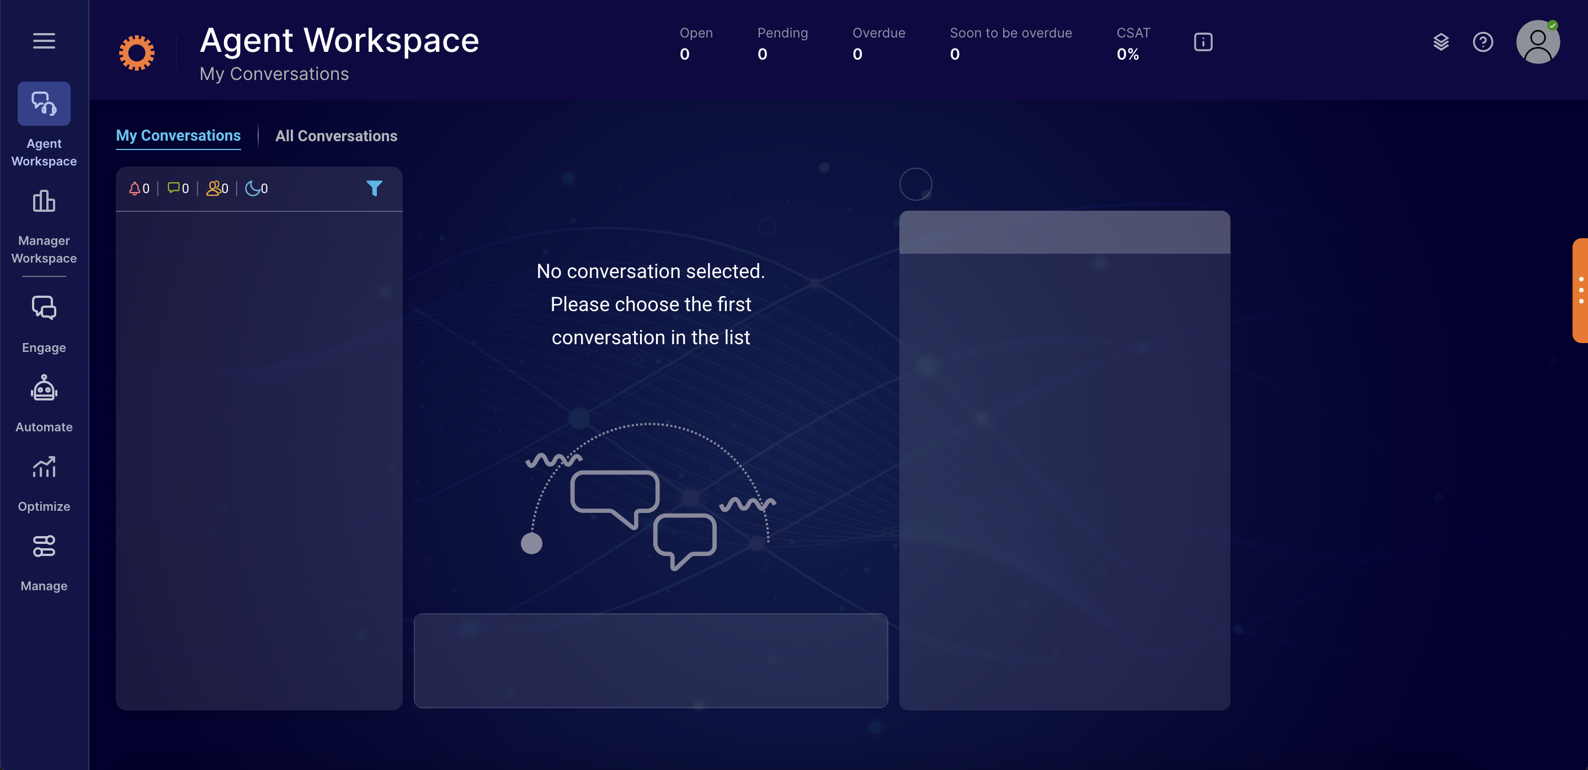Open the hamburger navigation menu
Image resolution: width=1588 pixels, height=770 pixels.
coord(44,41)
